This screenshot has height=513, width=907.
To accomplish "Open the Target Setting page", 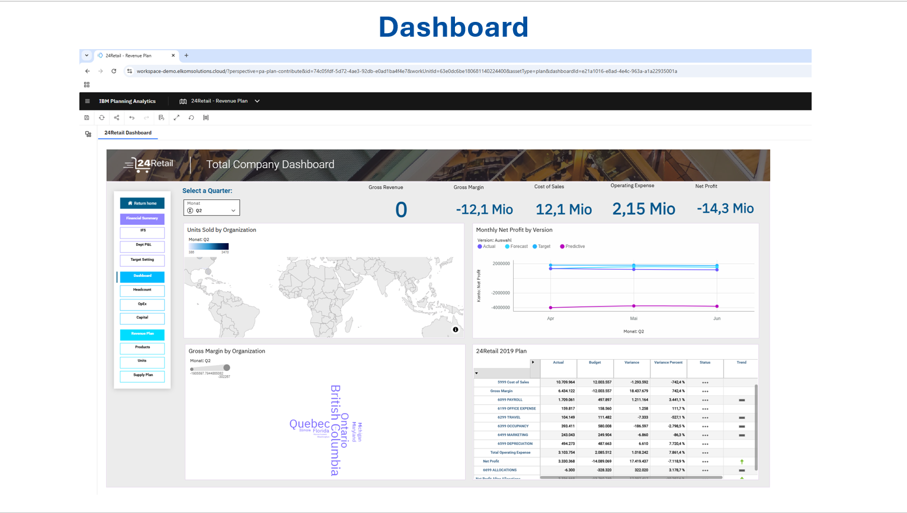I will [x=142, y=260].
